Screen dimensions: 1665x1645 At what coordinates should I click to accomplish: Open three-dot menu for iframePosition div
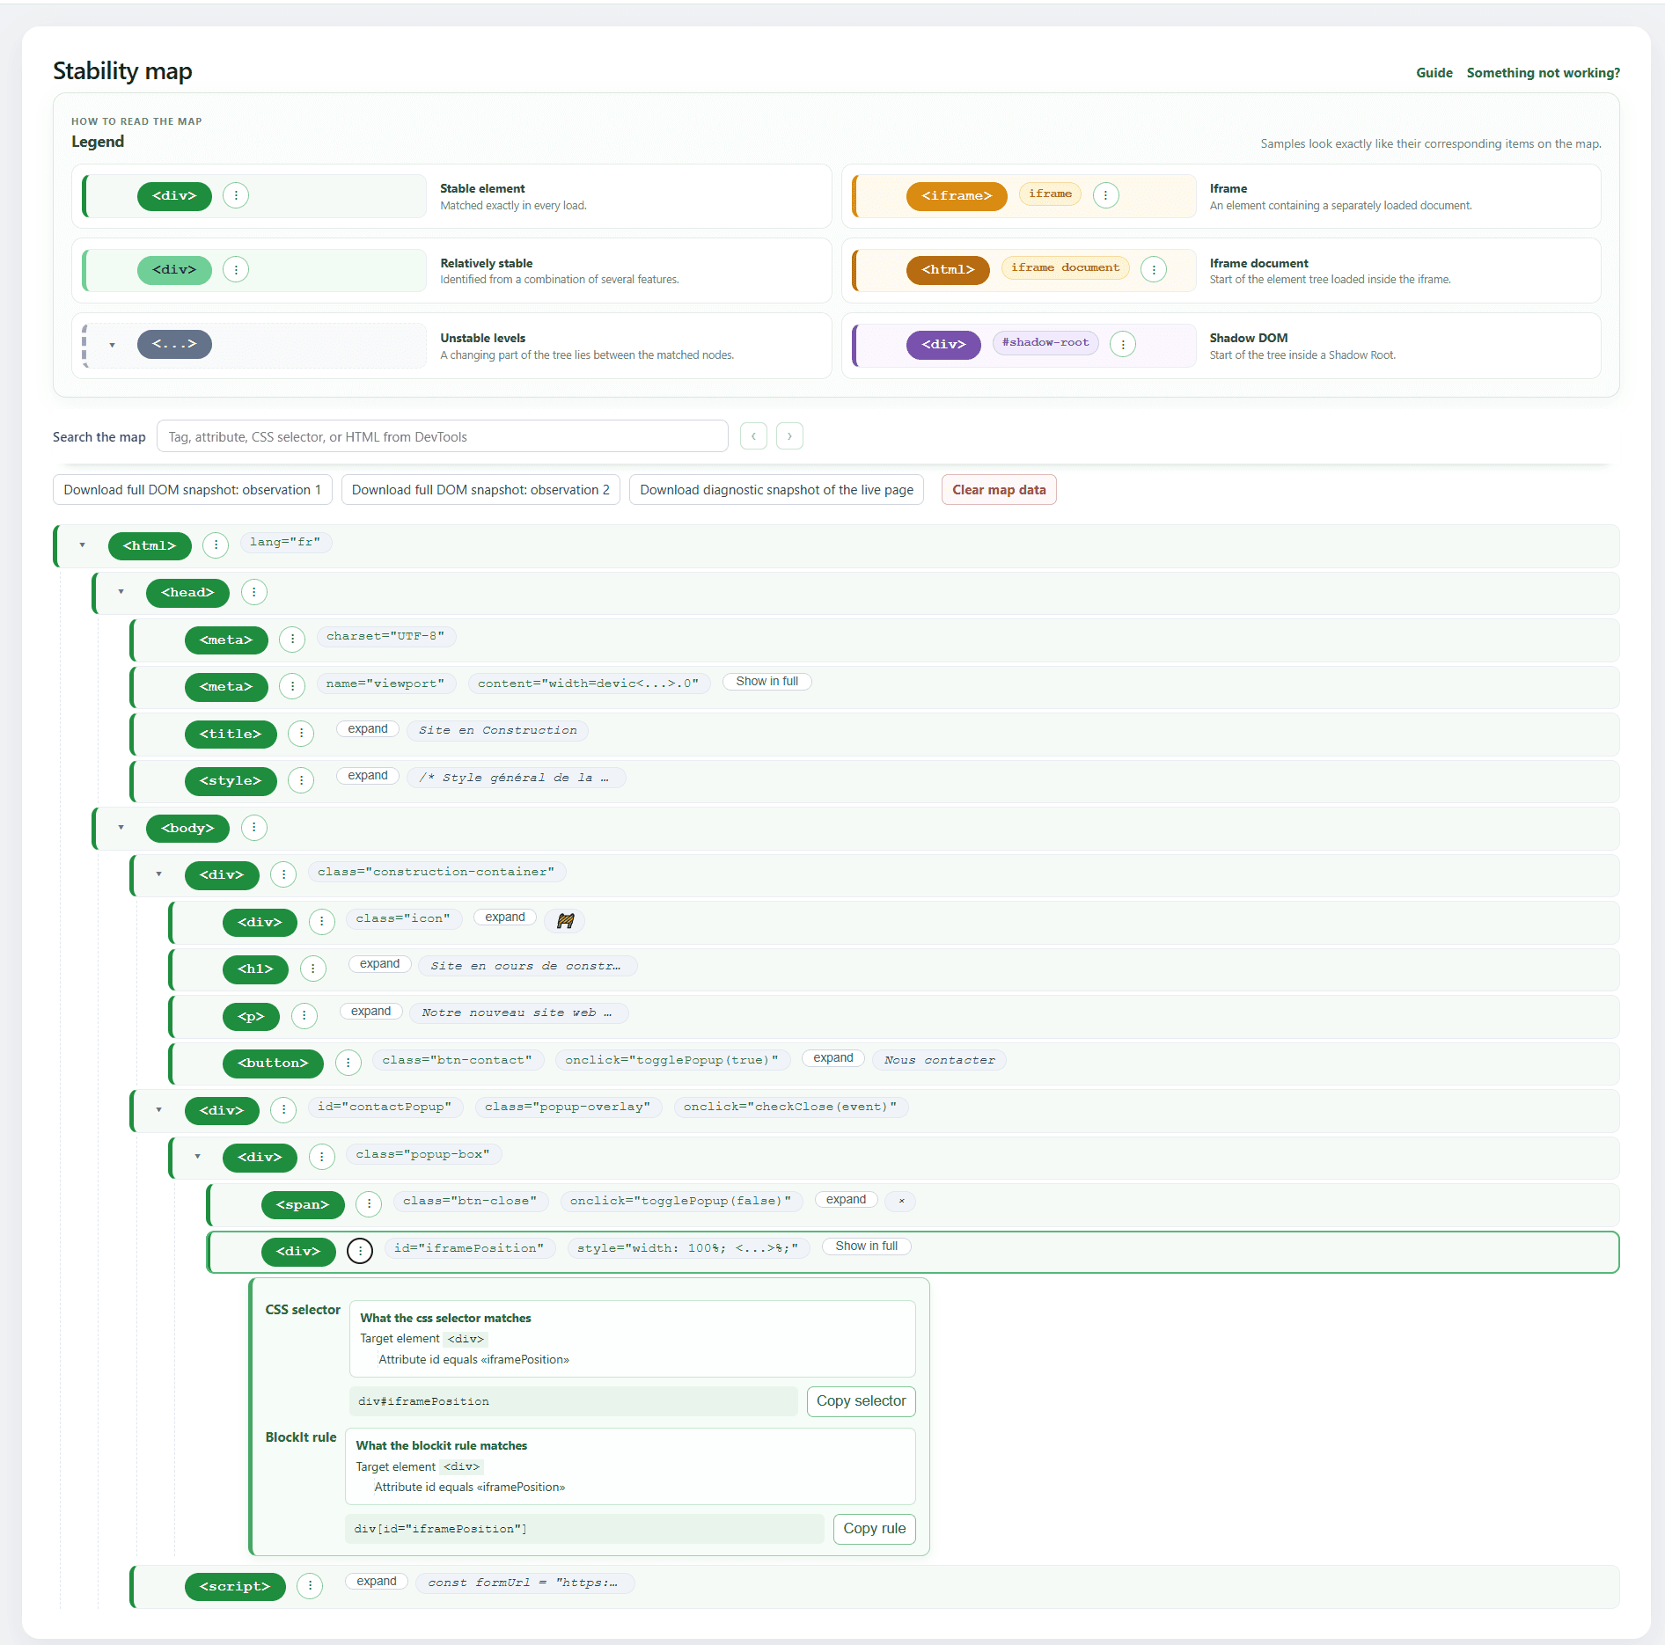pos(360,1250)
